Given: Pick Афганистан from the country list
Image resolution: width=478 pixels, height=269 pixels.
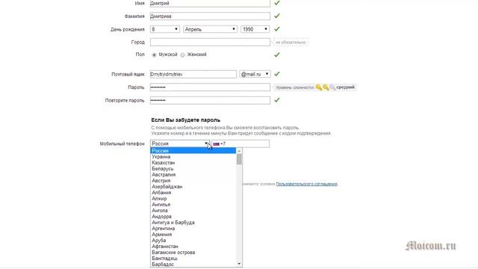Looking at the screenshot, I should coord(193,247).
